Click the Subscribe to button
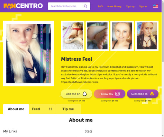 pos(143,94)
